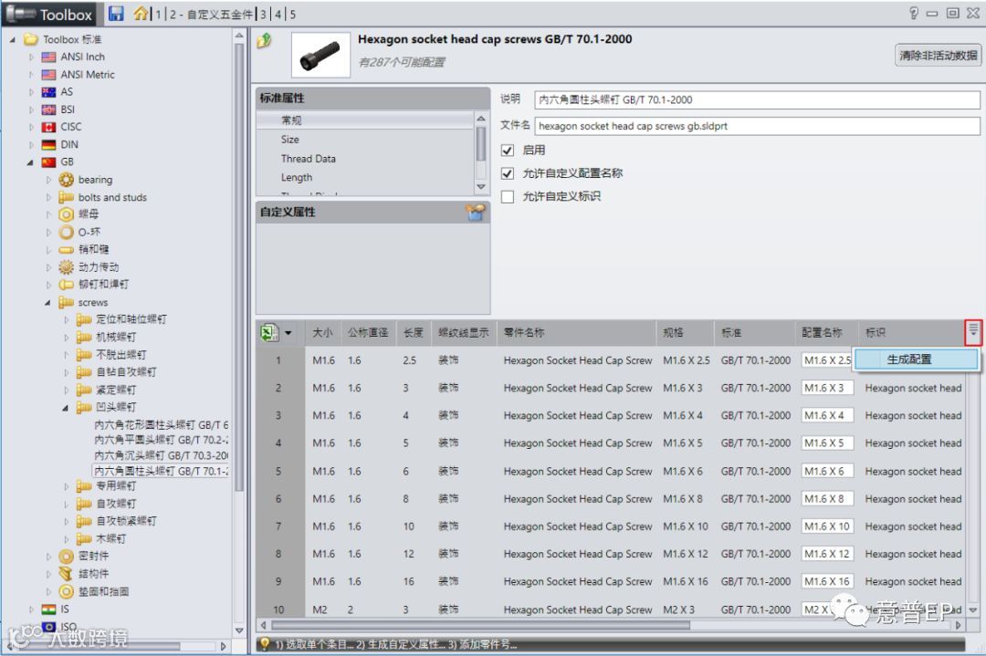Screen dimensions: 986x656
Task: Select 内六角花形圆柱头螺钉 tree item
Action: tap(161, 425)
